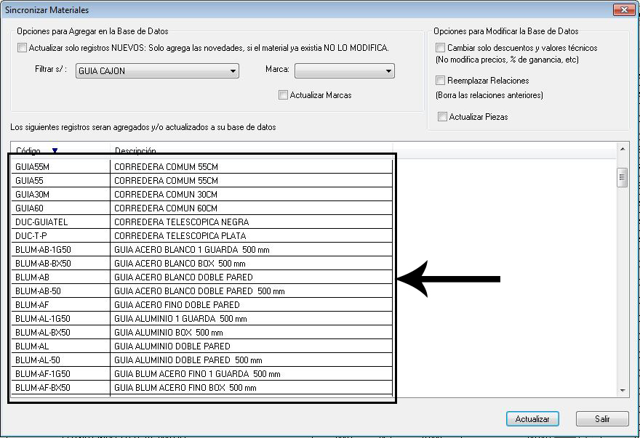Select the row with code GUIA55
The width and height of the screenshot is (640, 438).
click(202, 181)
